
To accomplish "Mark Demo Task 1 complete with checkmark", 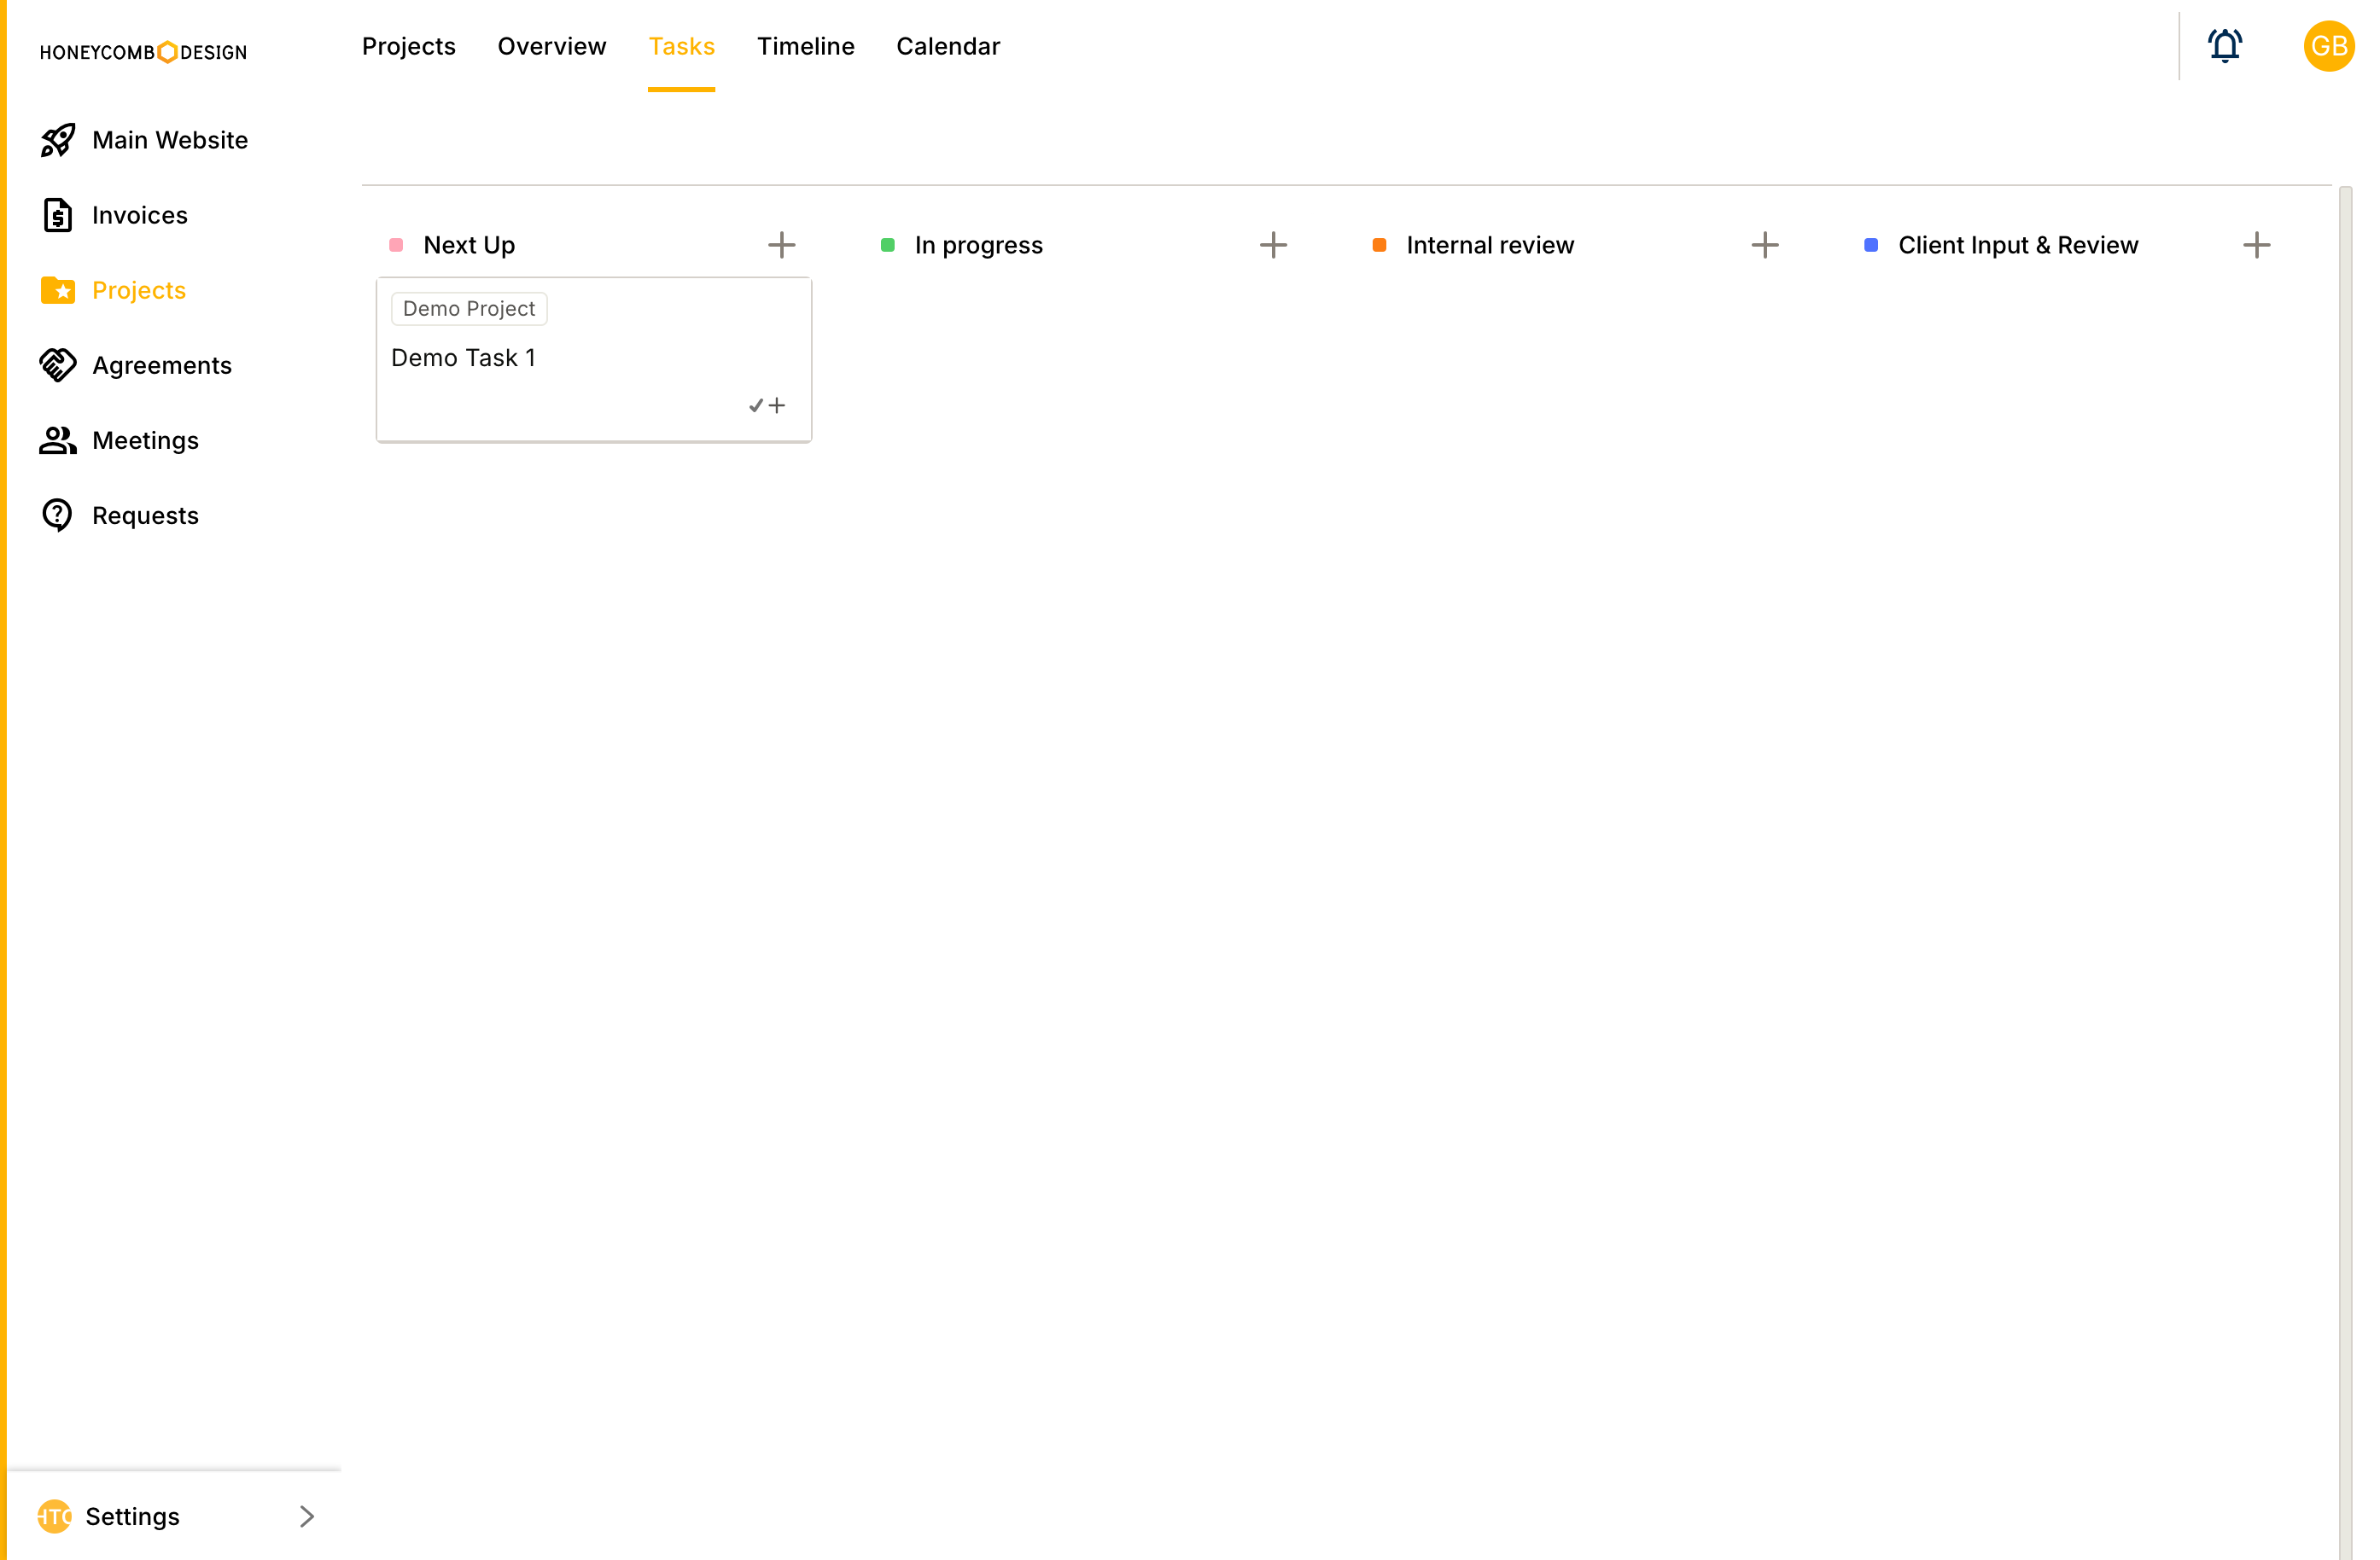I will coord(756,405).
